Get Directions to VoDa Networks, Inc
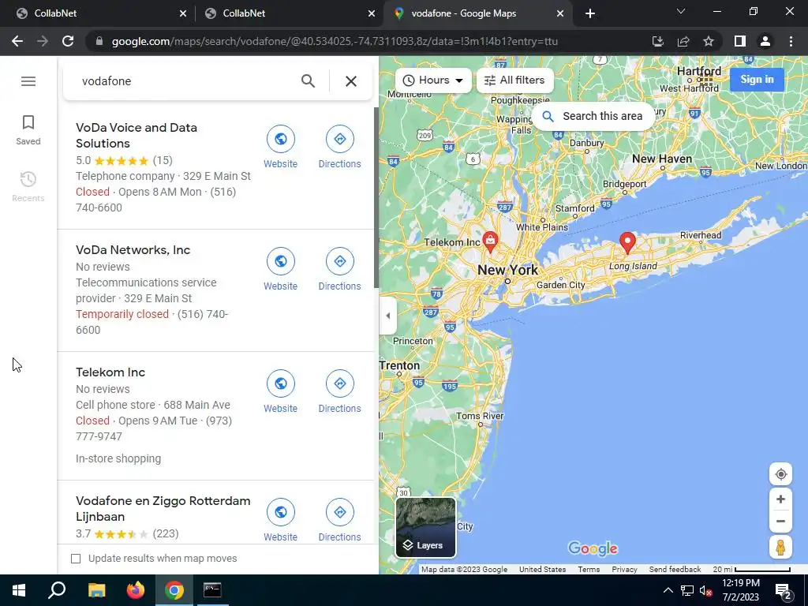 [x=339, y=269]
